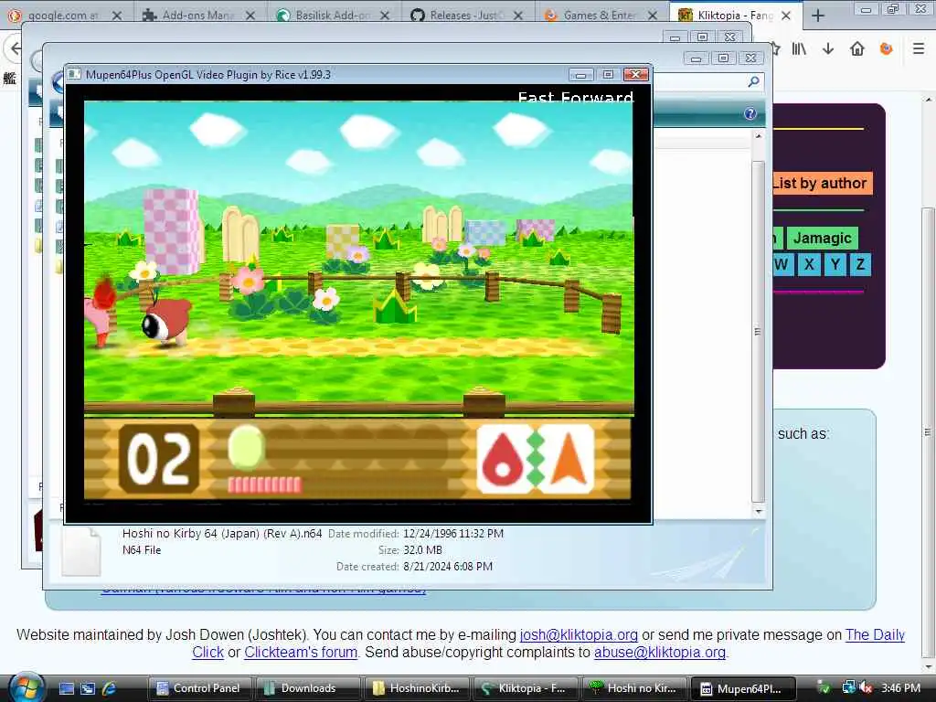Launch Internet Explorer from quick launch

tap(110, 688)
